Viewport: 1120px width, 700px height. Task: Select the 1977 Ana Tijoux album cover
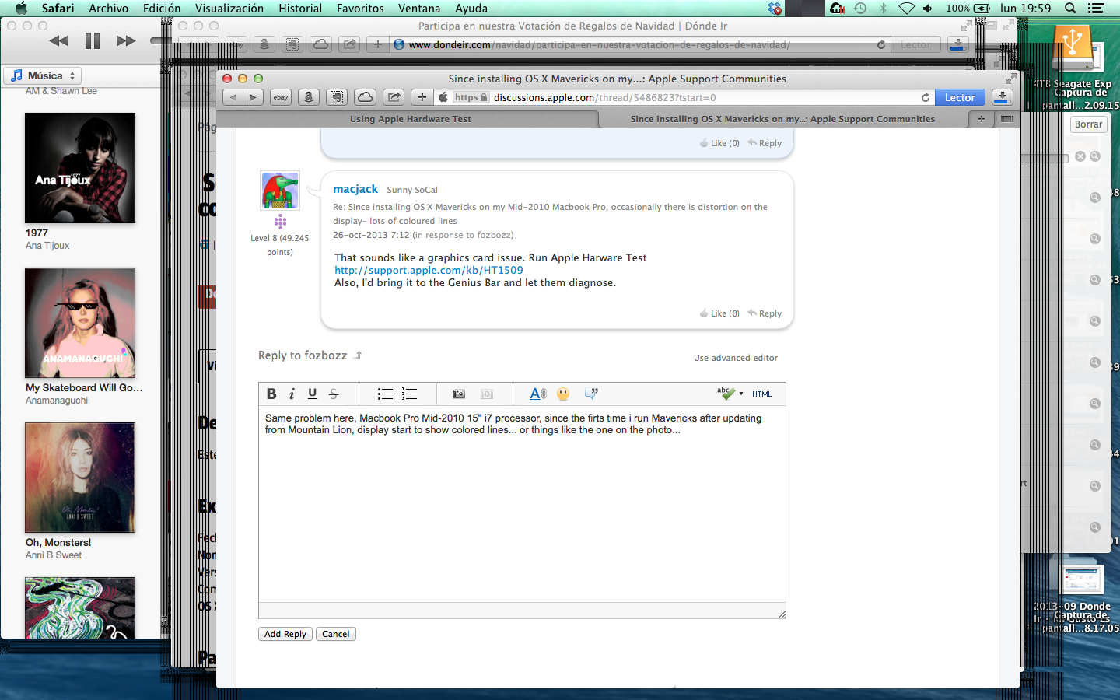80,168
